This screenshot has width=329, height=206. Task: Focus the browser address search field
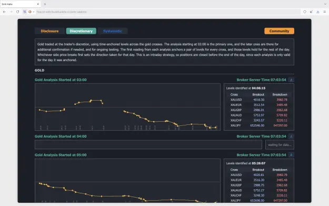coord(168,12)
